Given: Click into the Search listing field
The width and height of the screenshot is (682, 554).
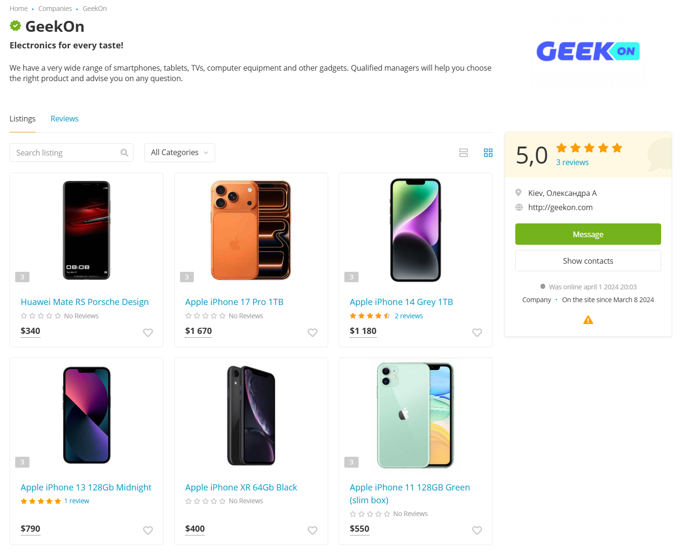Looking at the screenshot, I should click(66, 153).
